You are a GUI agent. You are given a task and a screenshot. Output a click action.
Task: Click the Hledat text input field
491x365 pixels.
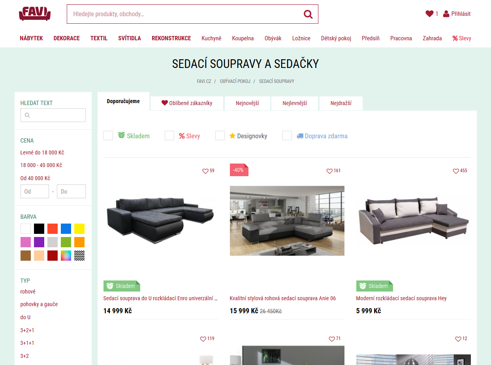pyautogui.click(x=53, y=115)
